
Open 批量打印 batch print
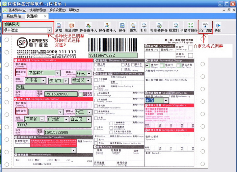coord(176,28)
